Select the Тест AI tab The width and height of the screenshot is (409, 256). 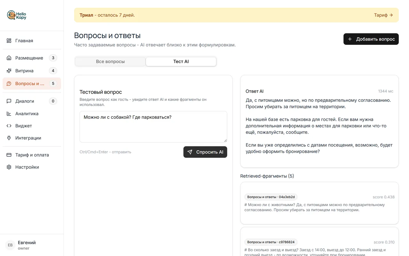(x=181, y=61)
